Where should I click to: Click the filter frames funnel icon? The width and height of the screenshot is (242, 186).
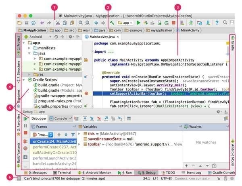pos(73,135)
